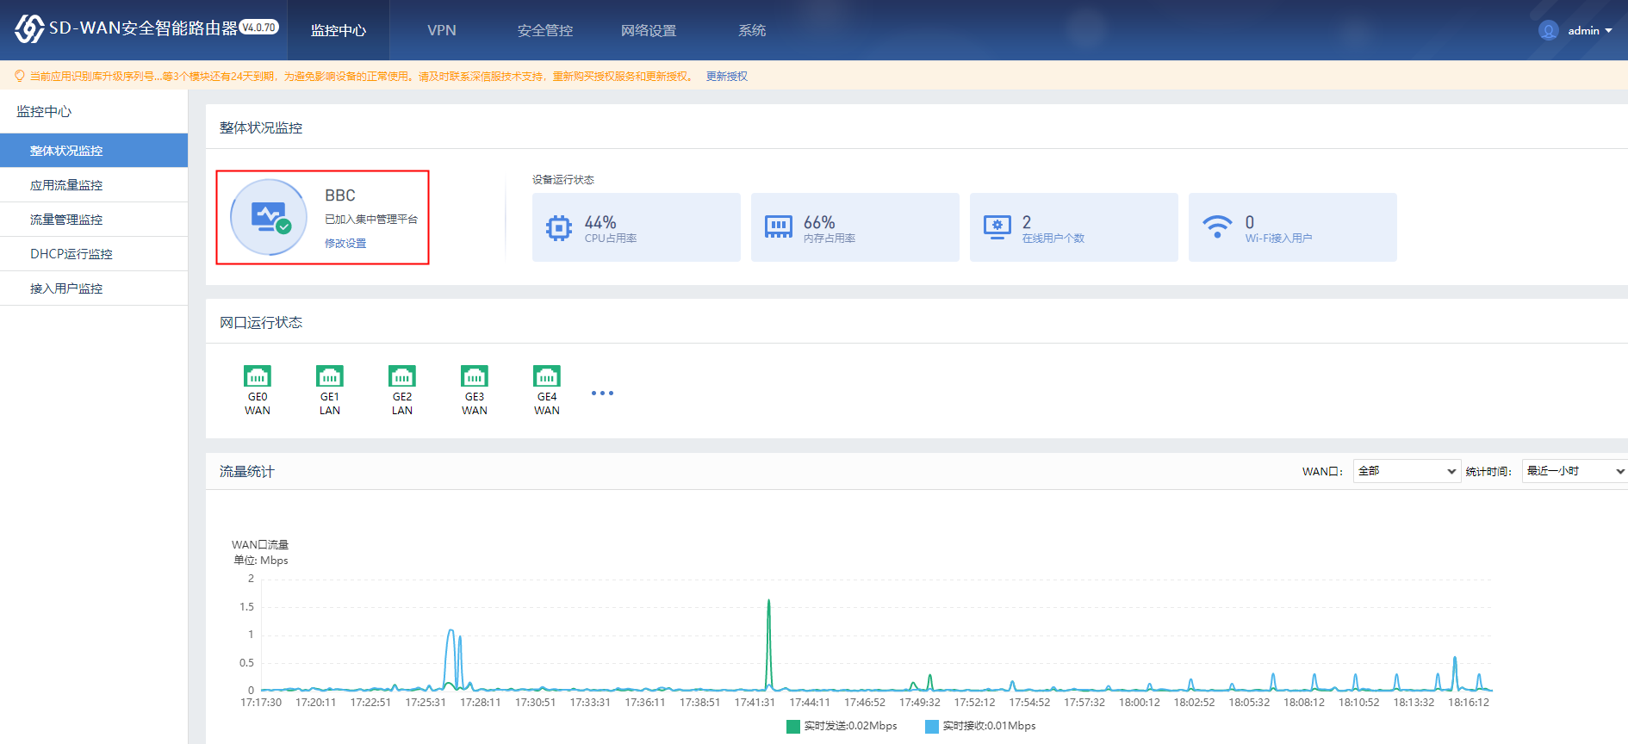
Task: Click the GE0 WAN port icon
Action: pos(258,376)
